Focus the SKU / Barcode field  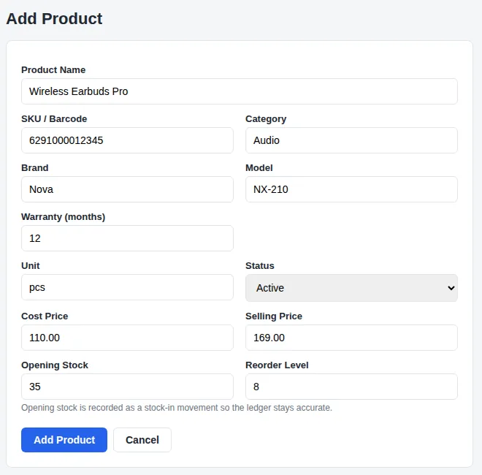click(x=127, y=140)
